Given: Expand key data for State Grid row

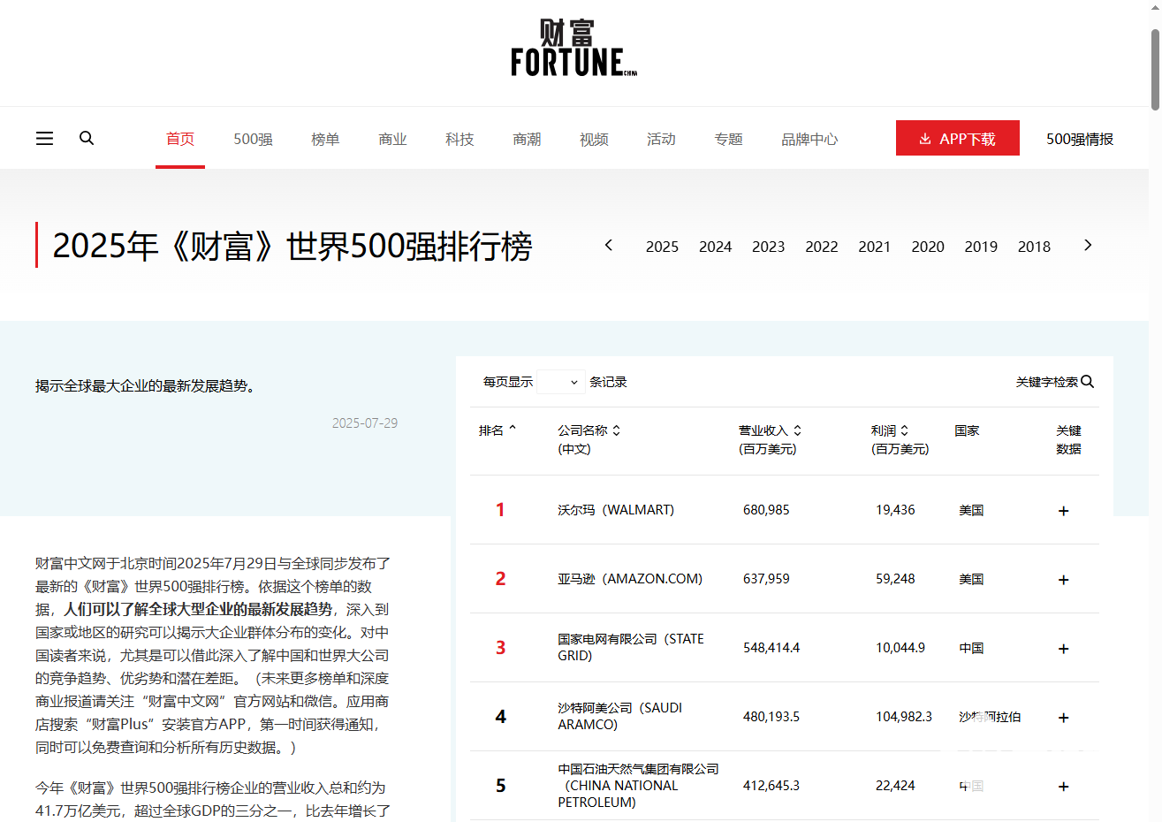Looking at the screenshot, I should click(1063, 649).
